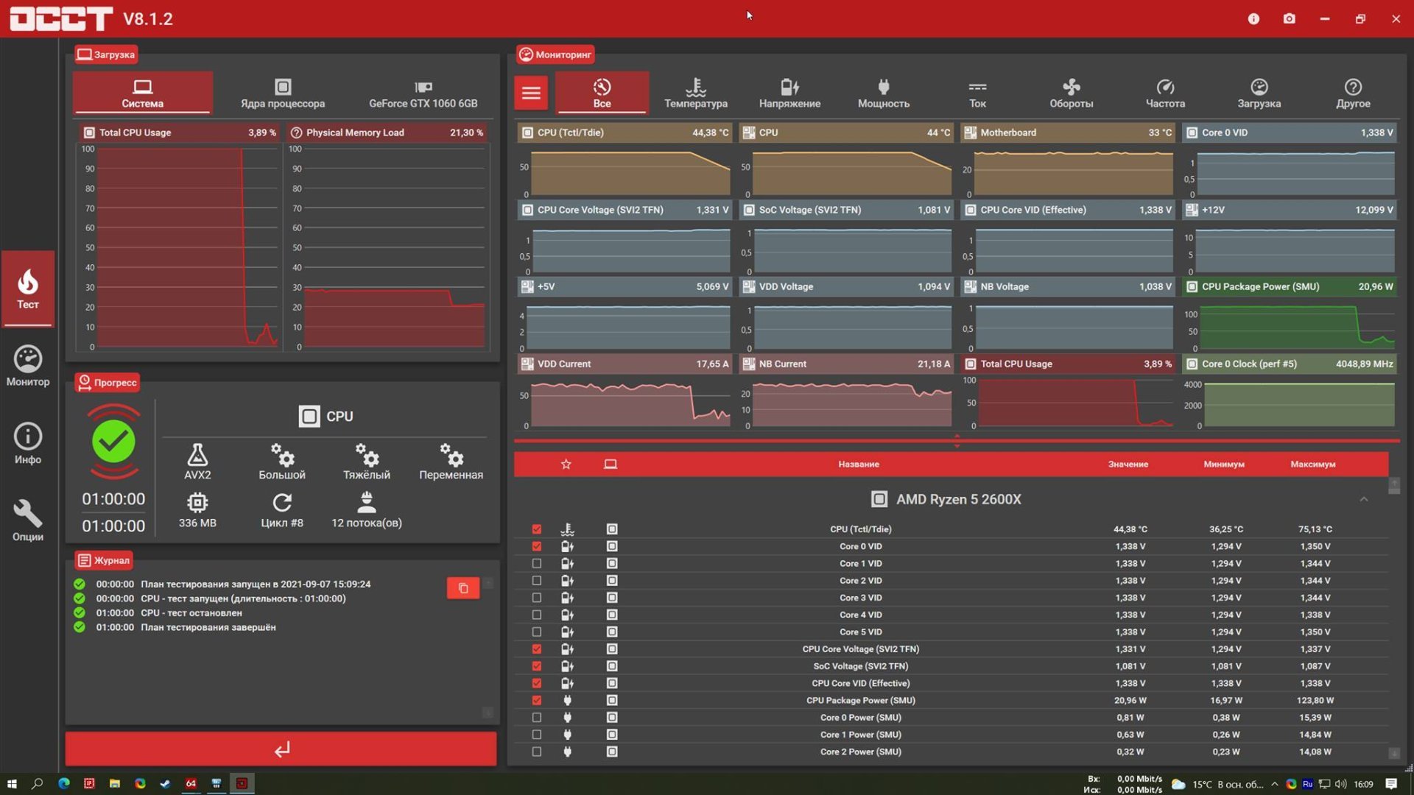Image resolution: width=1414 pixels, height=795 pixels.
Task: Click the info icon in title bar
Action: point(1253,18)
